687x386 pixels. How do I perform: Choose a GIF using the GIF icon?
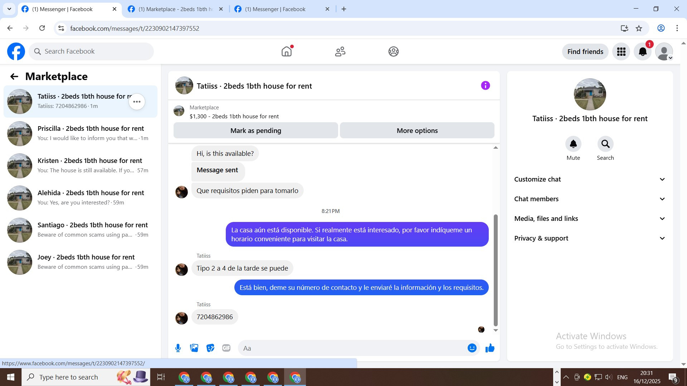click(x=226, y=348)
